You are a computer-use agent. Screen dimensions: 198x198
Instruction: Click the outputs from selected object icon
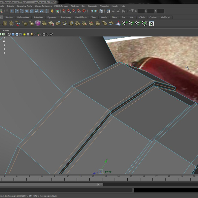coord(96,11)
